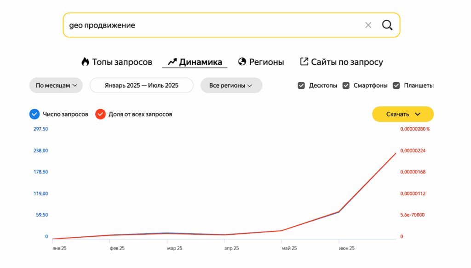Screen dimensions: 471x268
Task: Hide the blue Число запросов series
Action: pos(34,114)
